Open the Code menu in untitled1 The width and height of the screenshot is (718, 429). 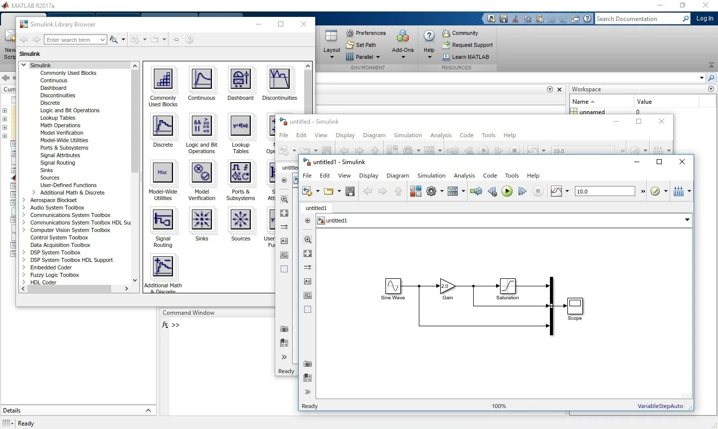coord(490,176)
